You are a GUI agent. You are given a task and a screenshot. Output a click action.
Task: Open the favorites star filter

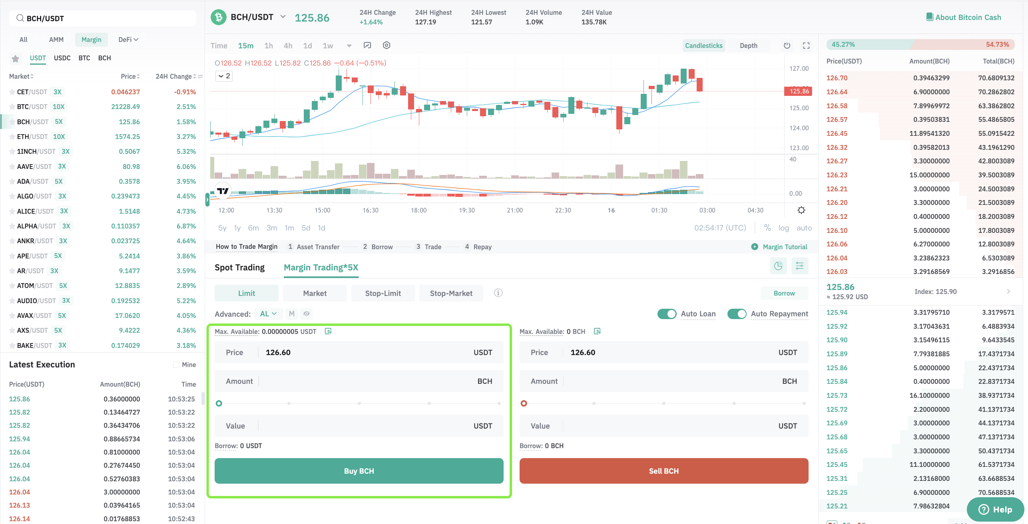(x=16, y=59)
